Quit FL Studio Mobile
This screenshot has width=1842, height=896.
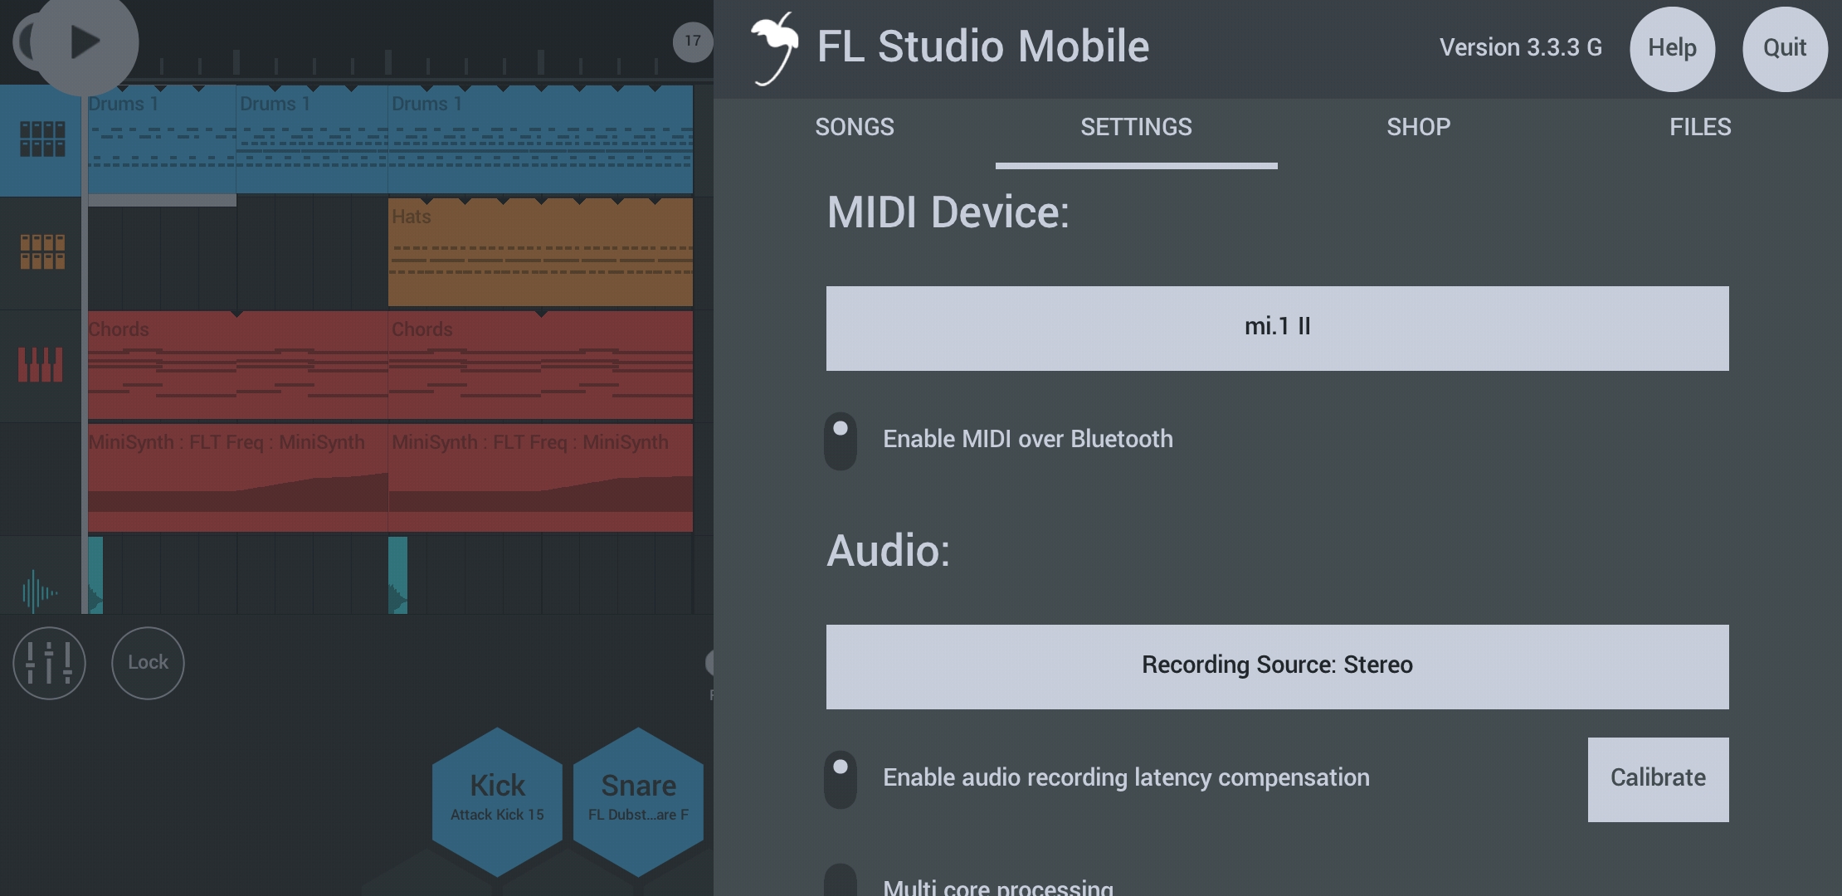point(1785,48)
